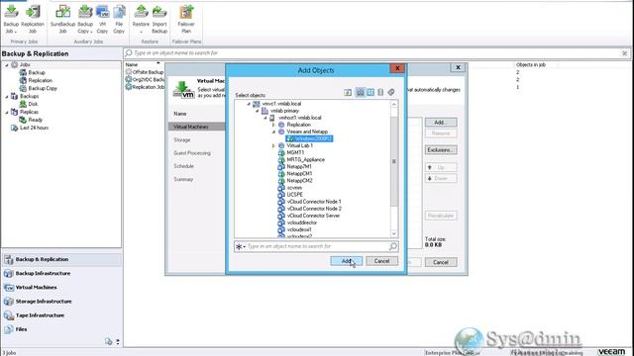Expand the Replication resource pool
The height and width of the screenshot is (356, 634).
[x=273, y=126]
